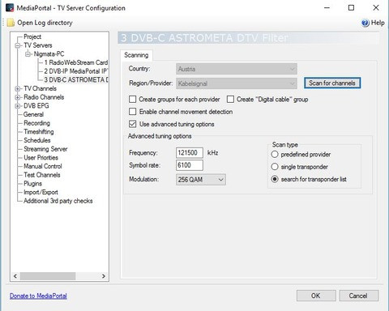This screenshot has height=311, width=389.
Task: Select 2 DVB-IP MediaPortal tree item
Action: (x=76, y=71)
